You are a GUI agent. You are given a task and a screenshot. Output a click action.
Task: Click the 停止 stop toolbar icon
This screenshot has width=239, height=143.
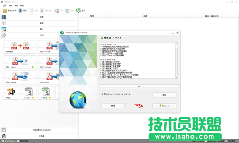pyautogui.click(x=57, y=11)
